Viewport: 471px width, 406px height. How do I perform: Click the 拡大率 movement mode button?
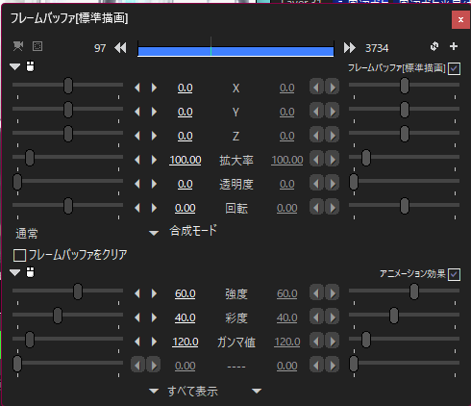click(x=236, y=160)
